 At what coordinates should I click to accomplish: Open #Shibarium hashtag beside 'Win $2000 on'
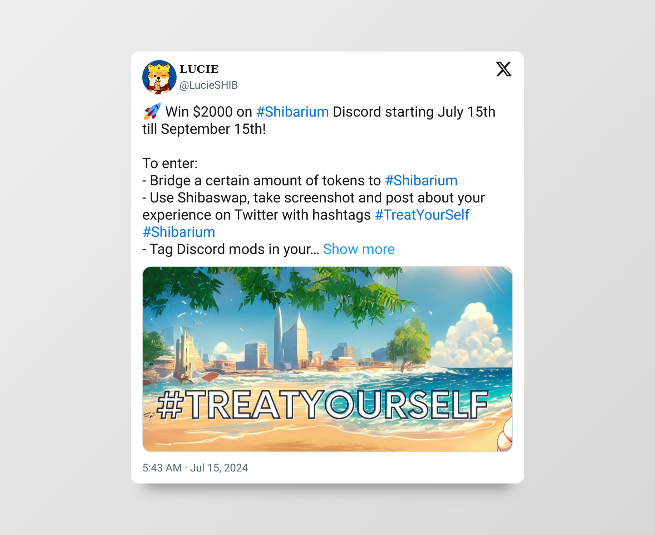(x=292, y=112)
